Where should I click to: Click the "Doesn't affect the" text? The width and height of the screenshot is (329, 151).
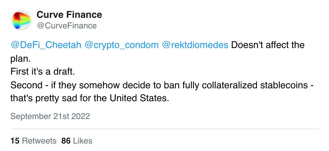268,45
